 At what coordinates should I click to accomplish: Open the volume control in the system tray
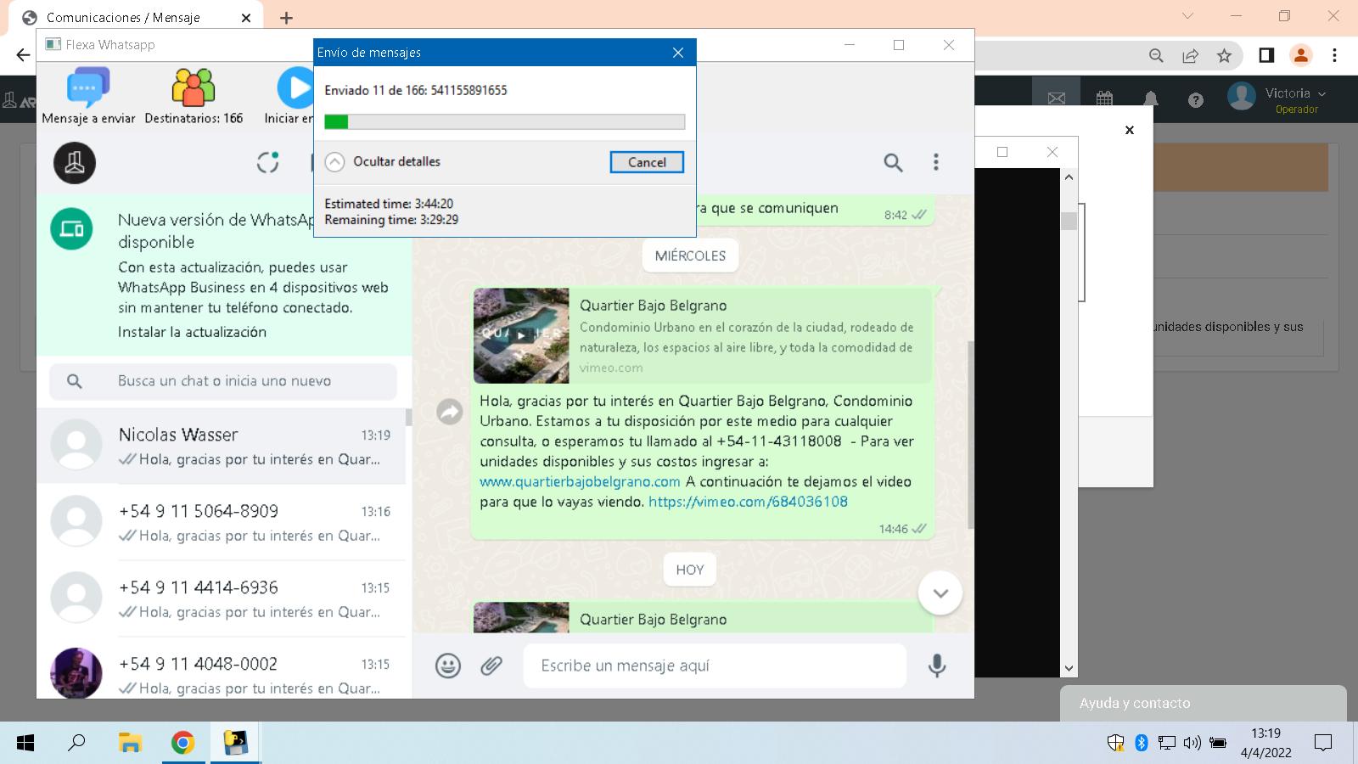click(1192, 743)
